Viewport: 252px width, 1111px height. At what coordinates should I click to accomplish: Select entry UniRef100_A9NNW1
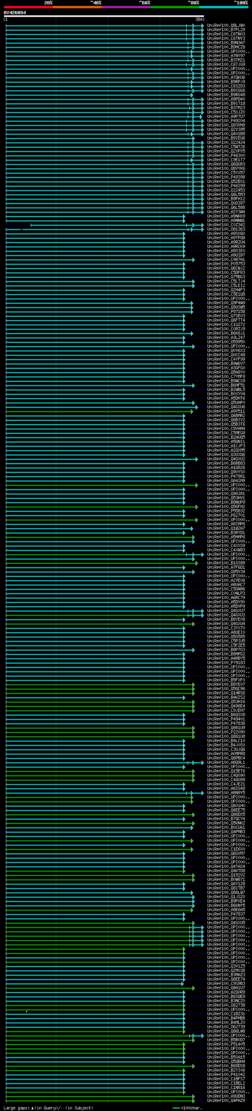226,220
